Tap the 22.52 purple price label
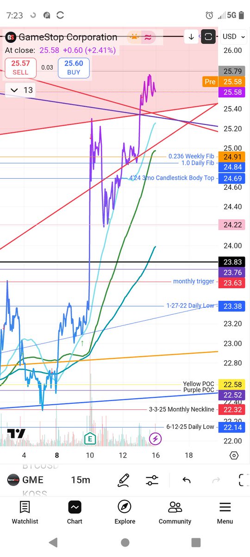The width and height of the screenshot is (250, 557). [232, 395]
